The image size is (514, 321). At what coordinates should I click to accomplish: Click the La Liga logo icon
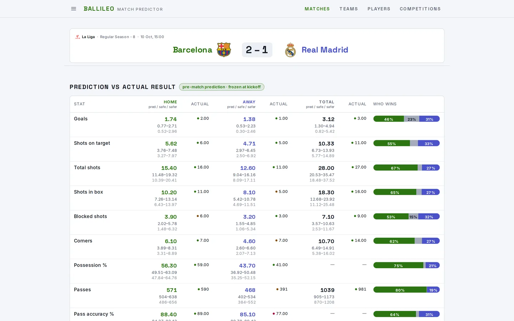pyautogui.click(x=77, y=37)
